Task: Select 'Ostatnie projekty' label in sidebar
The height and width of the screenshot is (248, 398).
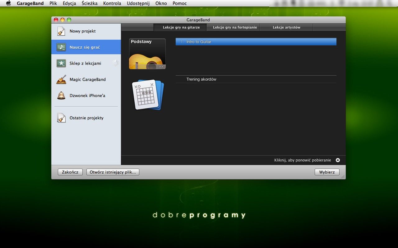Action: (86, 118)
